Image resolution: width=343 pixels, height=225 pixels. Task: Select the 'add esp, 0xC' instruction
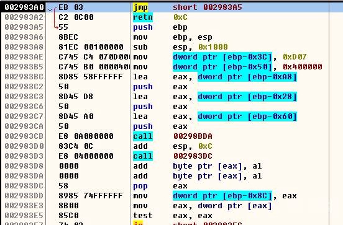coord(173,146)
